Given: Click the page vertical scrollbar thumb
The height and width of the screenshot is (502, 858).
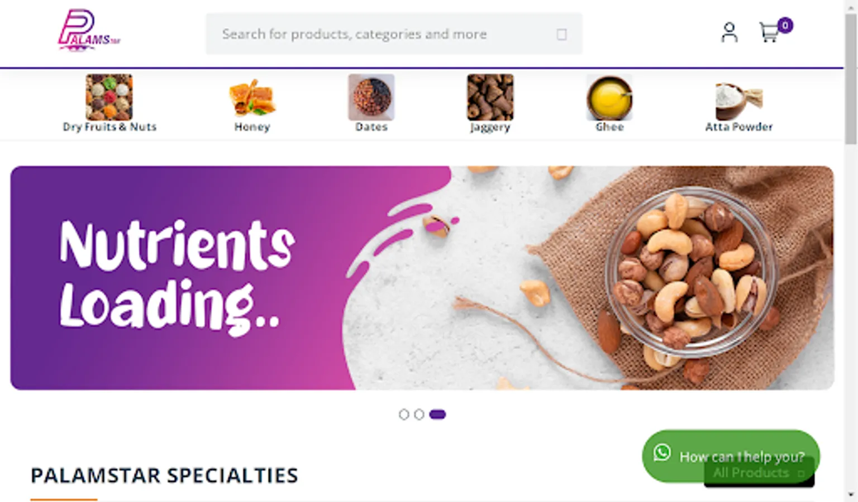Looking at the screenshot, I should [851, 78].
